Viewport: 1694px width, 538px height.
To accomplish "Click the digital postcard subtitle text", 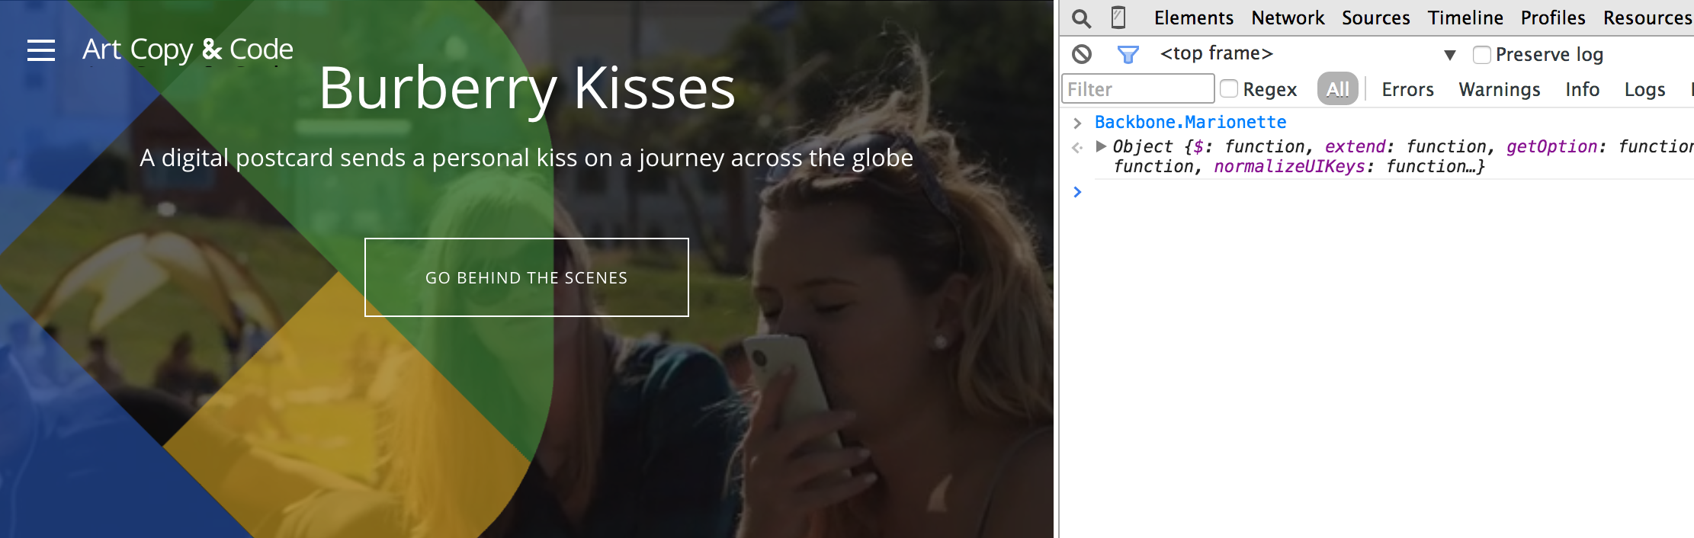I will (526, 158).
